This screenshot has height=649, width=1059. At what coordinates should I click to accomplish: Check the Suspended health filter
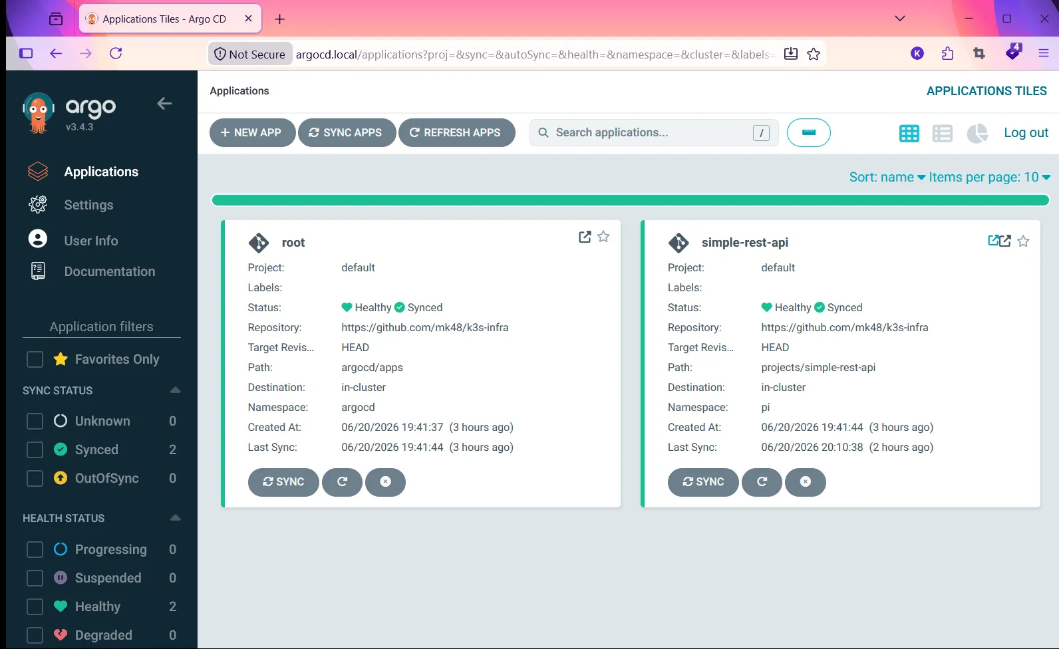tap(35, 578)
